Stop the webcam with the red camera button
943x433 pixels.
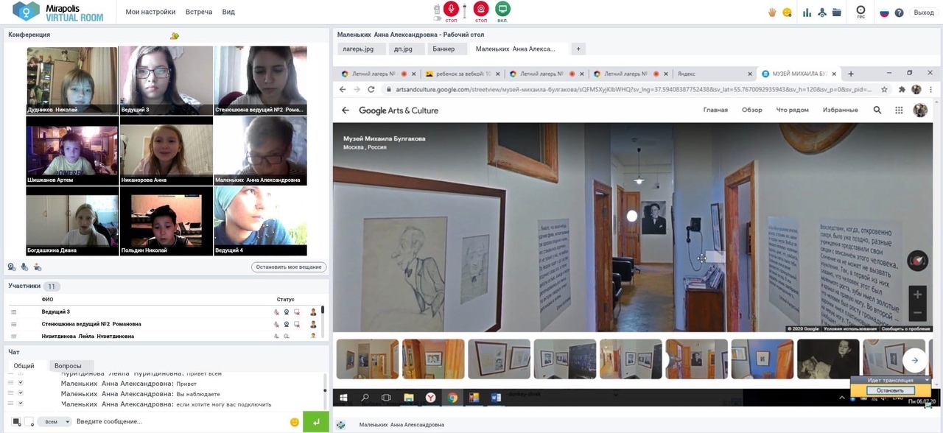(x=481, y=9)
